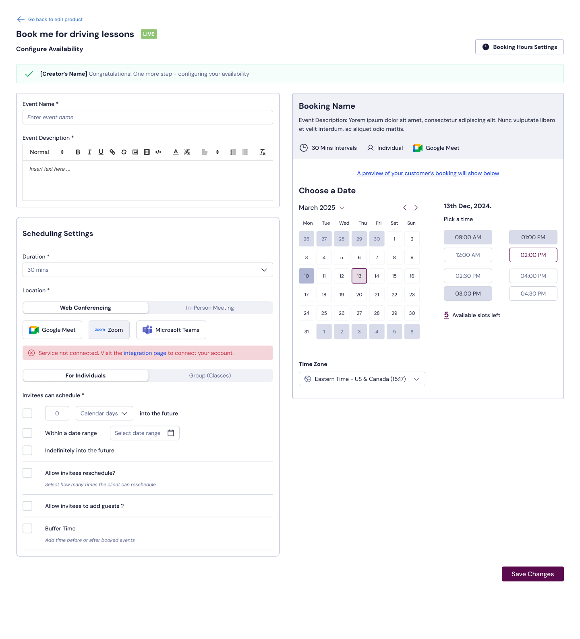Go to next month in calendar

coord(416,208)
